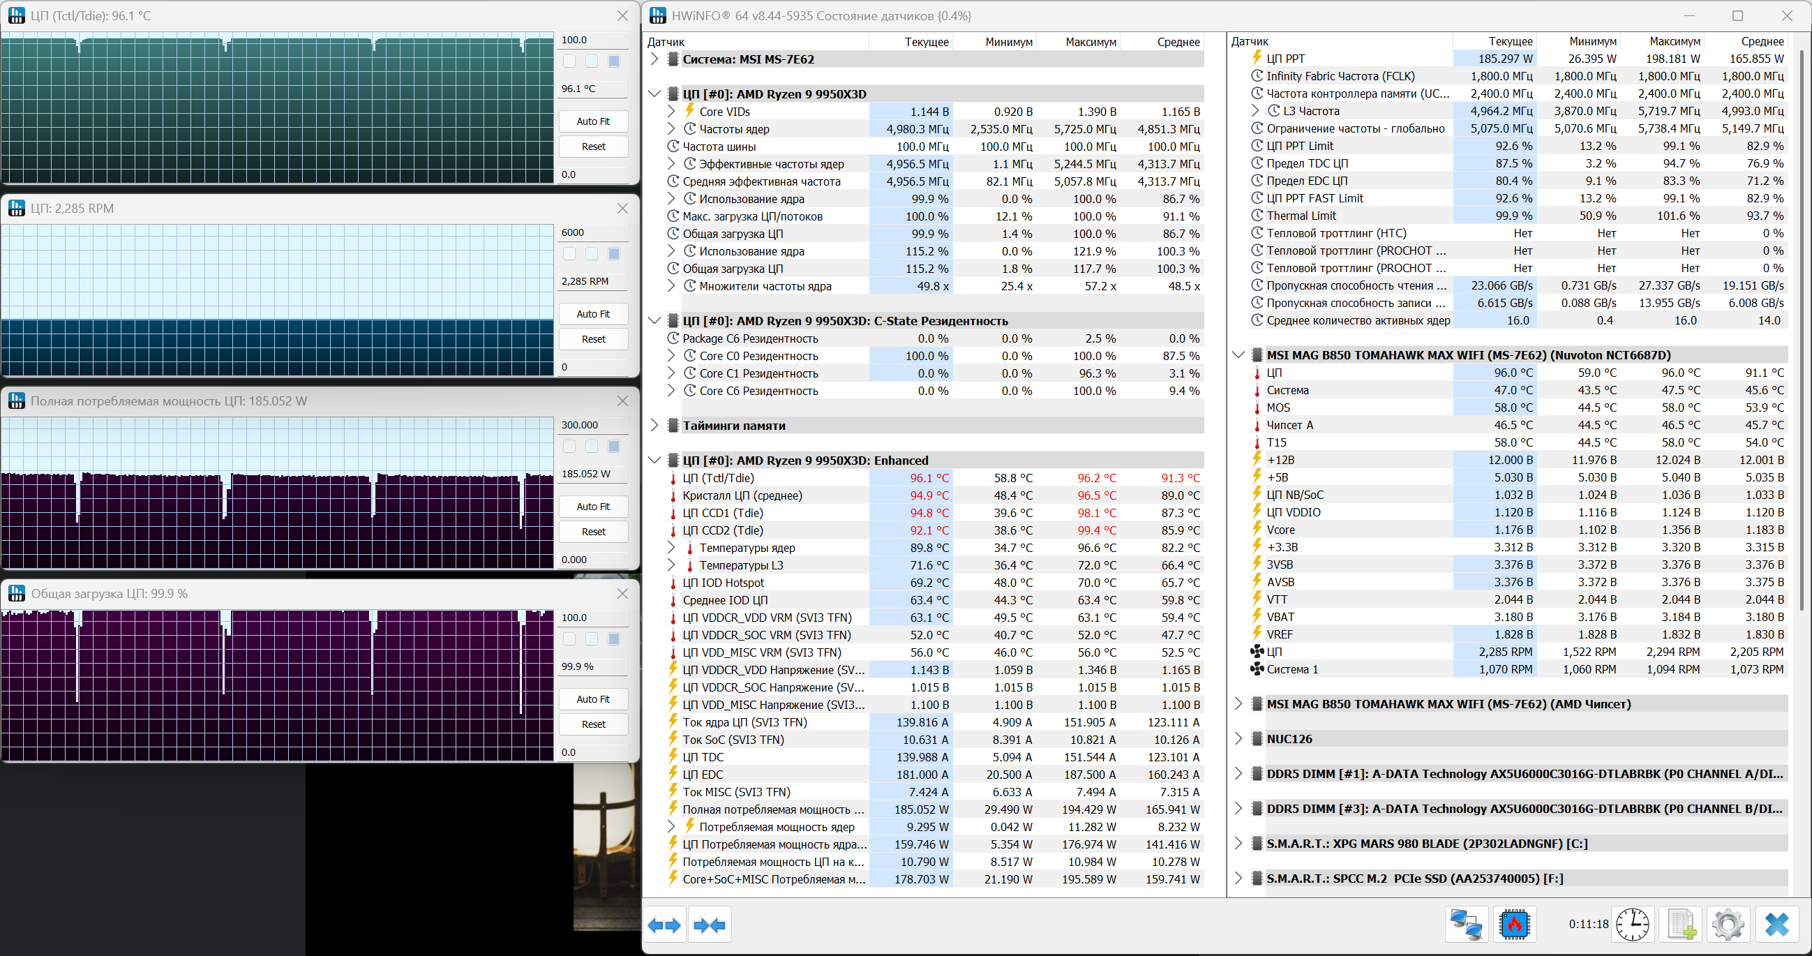Viewport: 1812px width, 956px height.
Task: Start logging with the document-plus icon
Action: (1680, 925)
